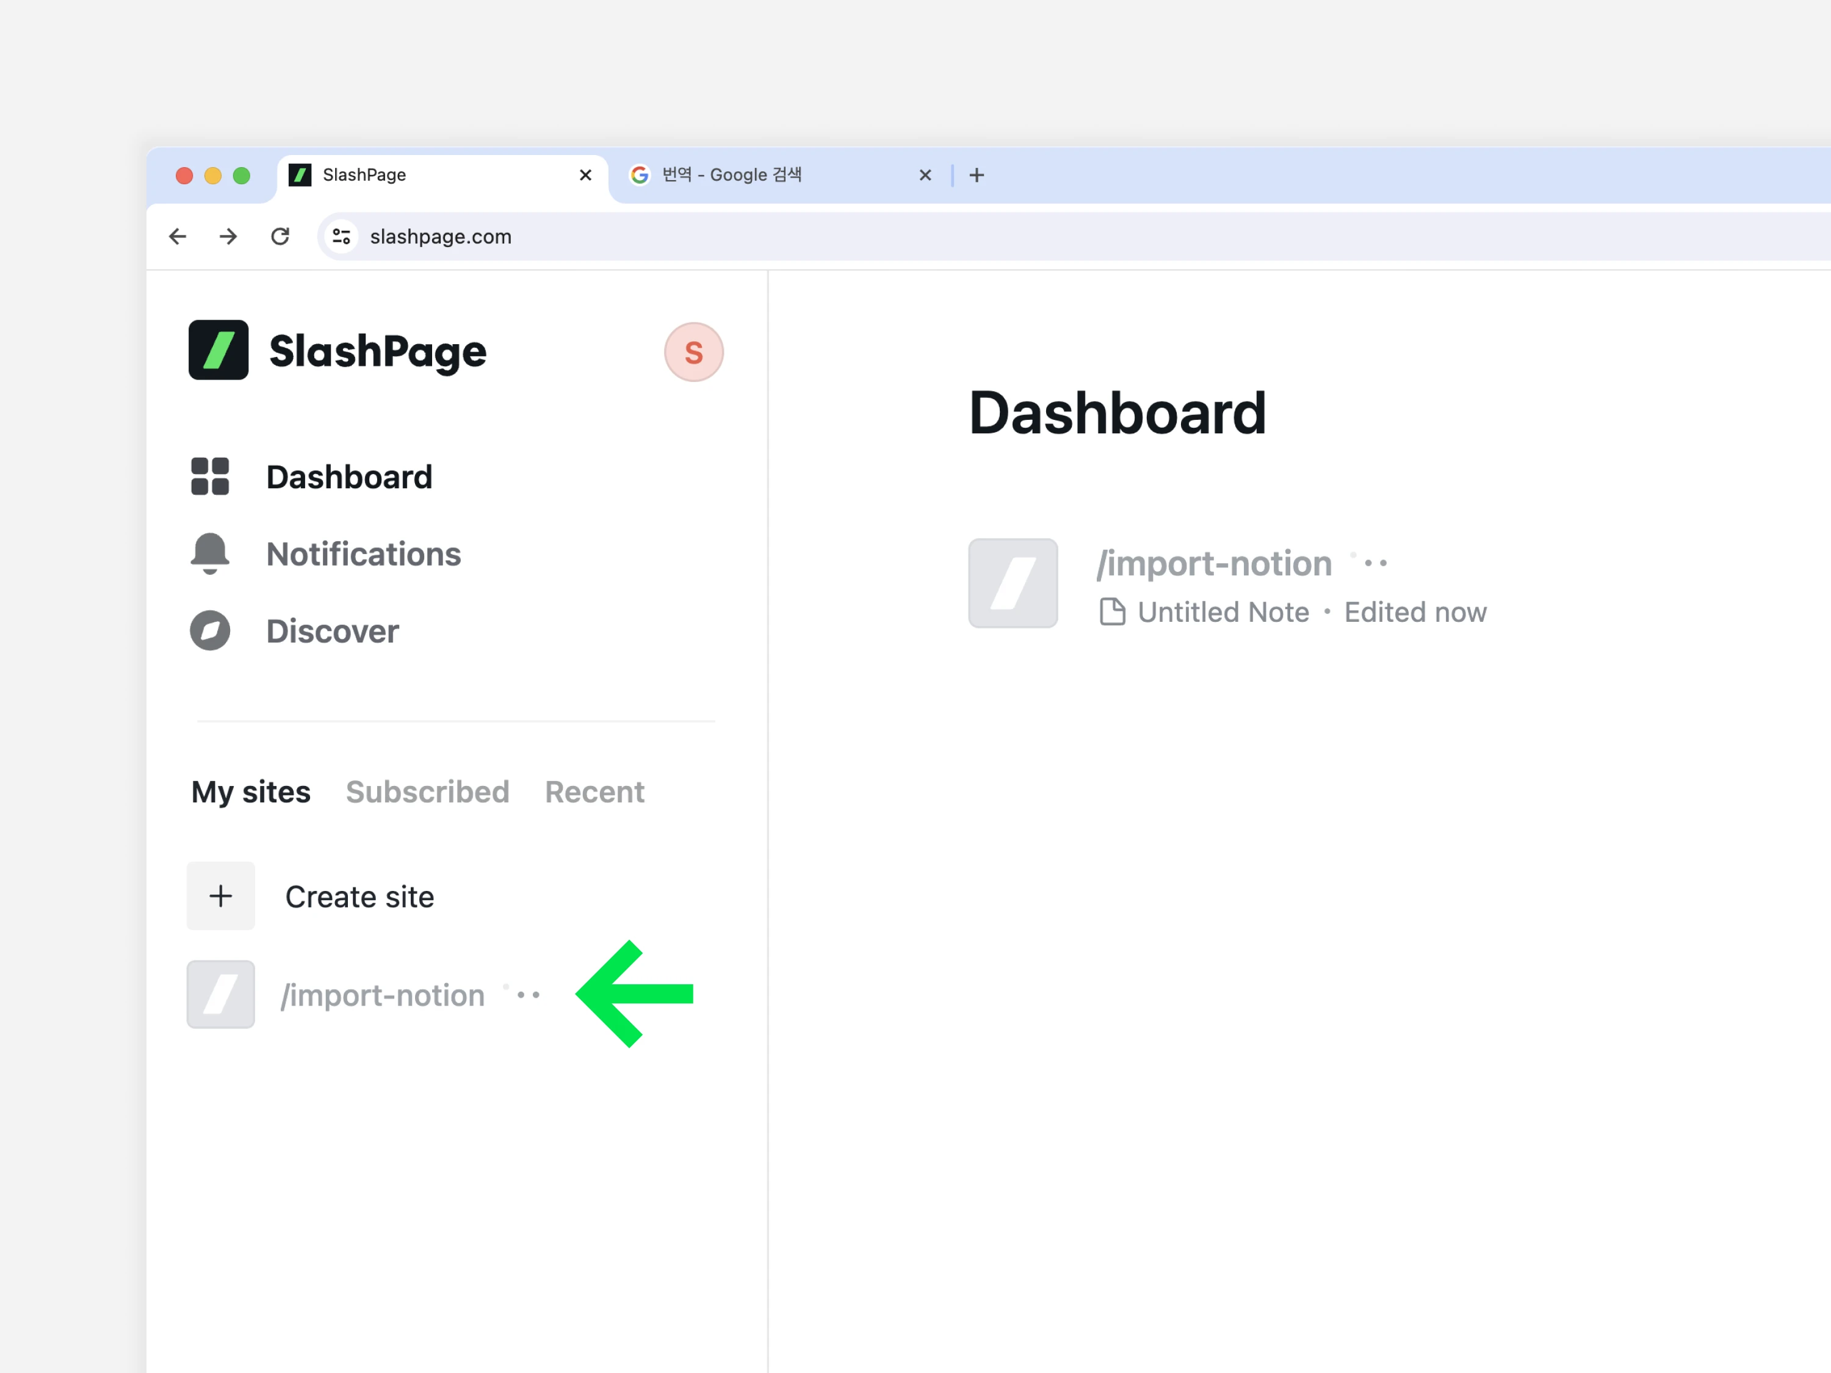Switch to the SlashPage browser tab
The height and width of the screenshot is (1373, 1831).
442,176
